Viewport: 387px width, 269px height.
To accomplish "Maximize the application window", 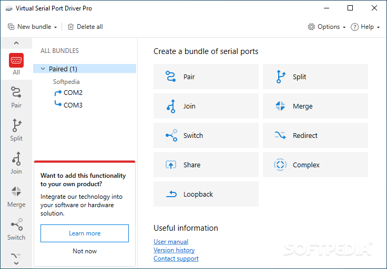I will (350, 8).
